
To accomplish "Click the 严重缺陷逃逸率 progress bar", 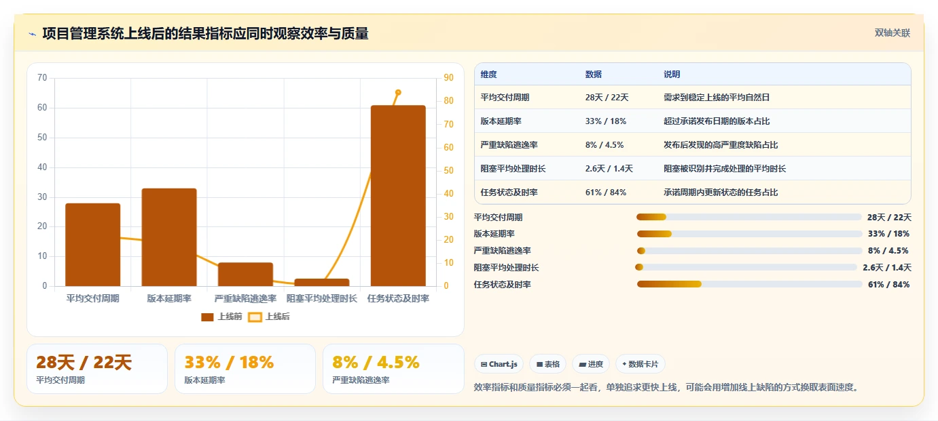I will (749, 251).
